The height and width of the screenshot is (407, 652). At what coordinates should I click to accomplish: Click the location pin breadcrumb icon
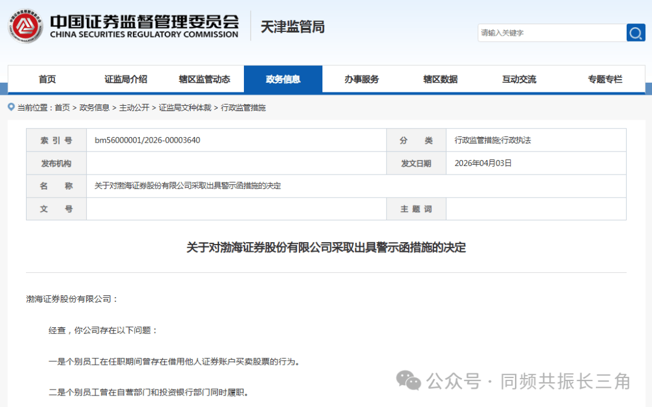tap(11, 107)
